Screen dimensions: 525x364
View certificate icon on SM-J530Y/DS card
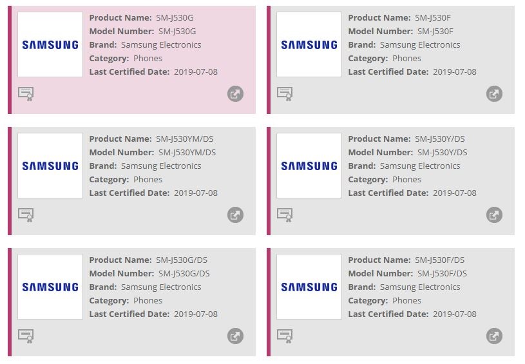pos(285,215)
